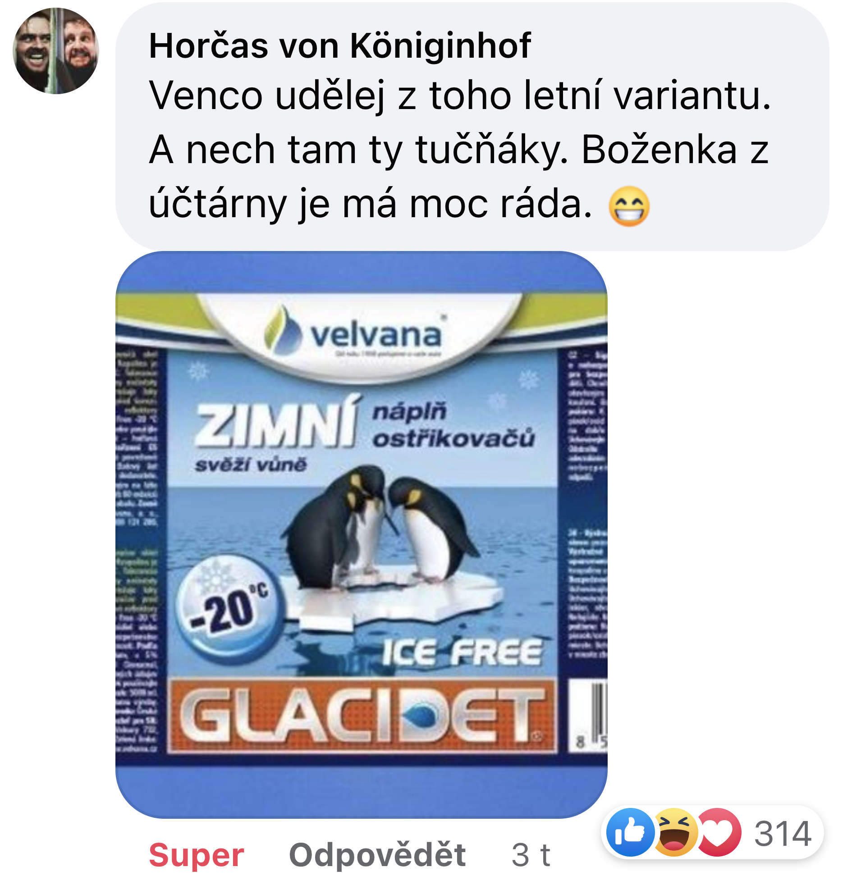Open the comment's "3 t" timestamp

pos(531,855)
